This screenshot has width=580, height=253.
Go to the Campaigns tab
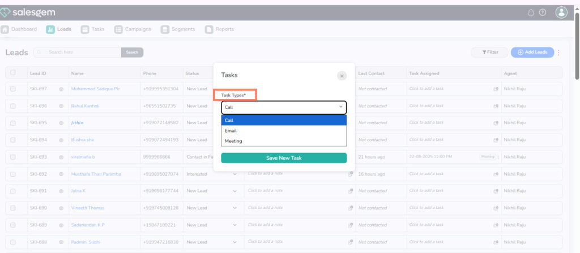[x=133, y=29]
